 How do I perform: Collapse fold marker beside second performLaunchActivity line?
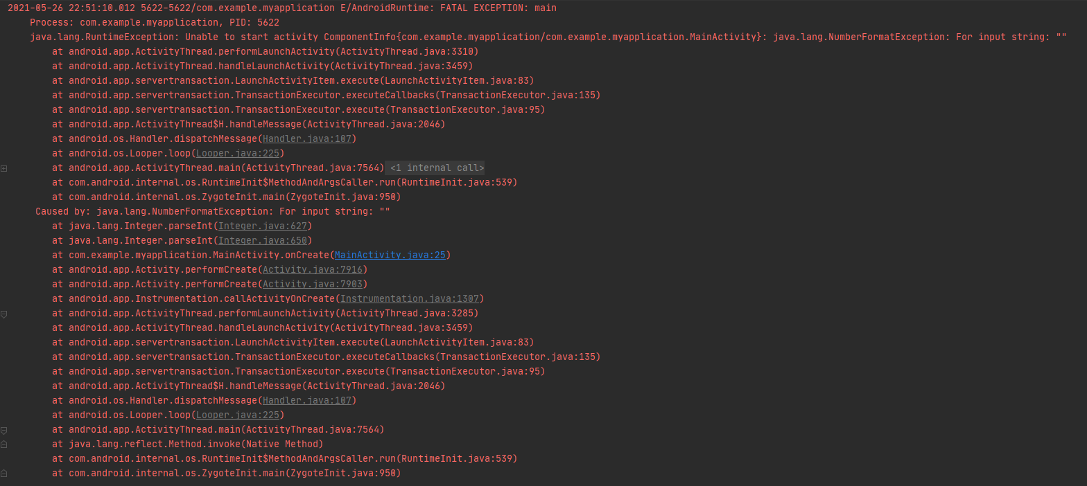4,314
